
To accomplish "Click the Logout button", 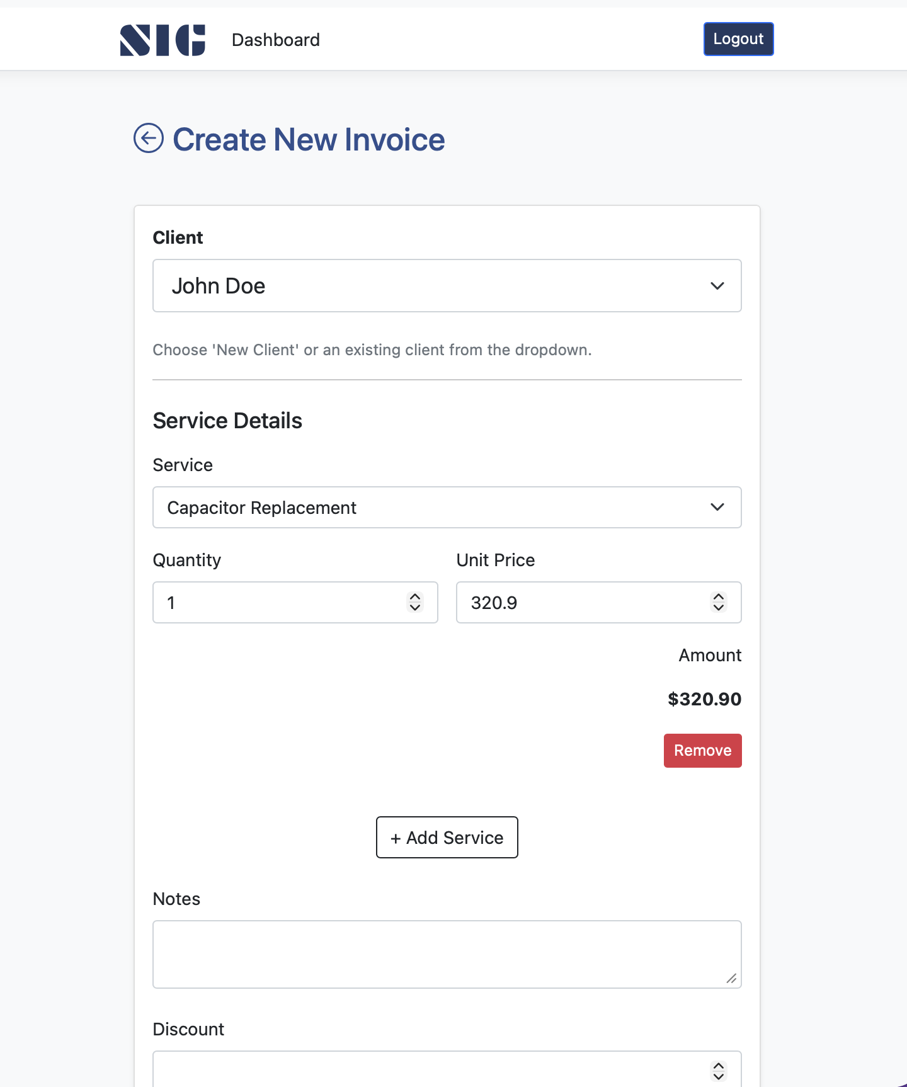I will (738, 38).
